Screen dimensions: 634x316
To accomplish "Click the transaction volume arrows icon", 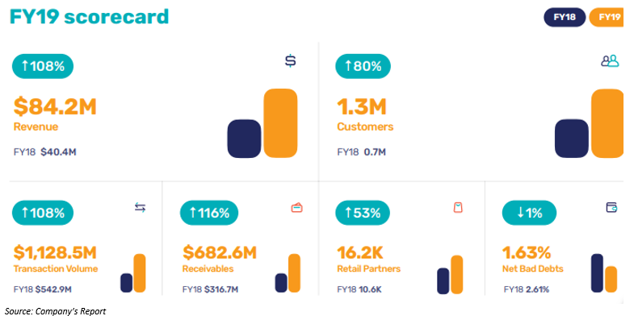I will click(x=140, y=208).
